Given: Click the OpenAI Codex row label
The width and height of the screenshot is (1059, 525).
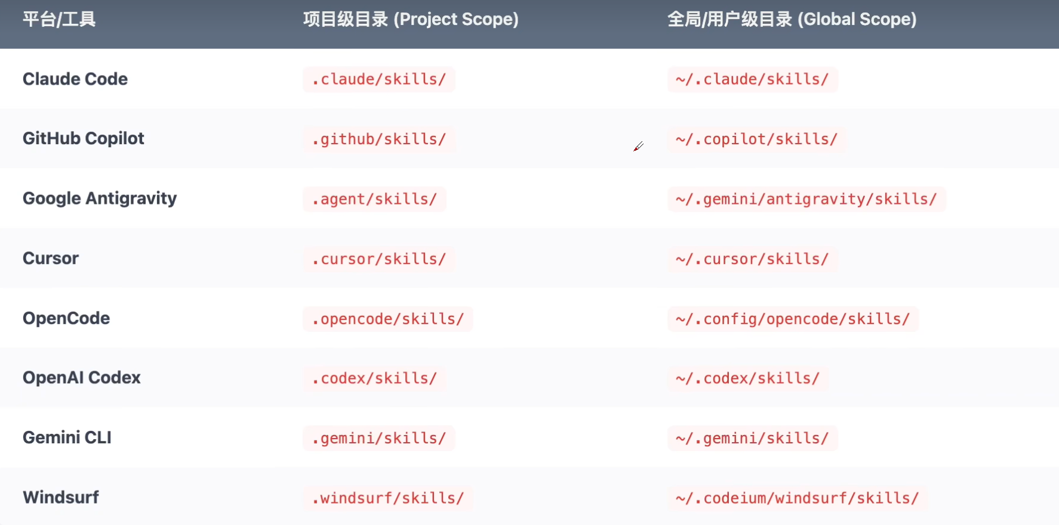Looking at the screenshot, I should 82,378.
